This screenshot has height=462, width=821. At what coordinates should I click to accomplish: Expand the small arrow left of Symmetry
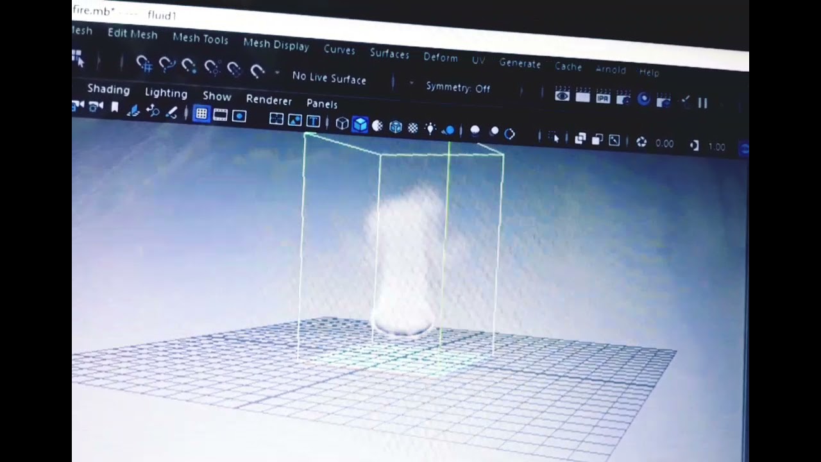(x=411, y=83)
